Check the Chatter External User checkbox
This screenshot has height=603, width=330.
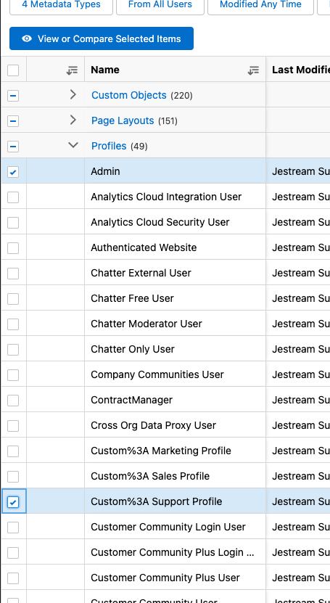click(13, 274)
